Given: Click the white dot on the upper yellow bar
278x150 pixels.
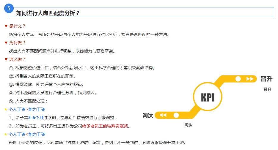Looking at the screenshot, I should 238,79.
